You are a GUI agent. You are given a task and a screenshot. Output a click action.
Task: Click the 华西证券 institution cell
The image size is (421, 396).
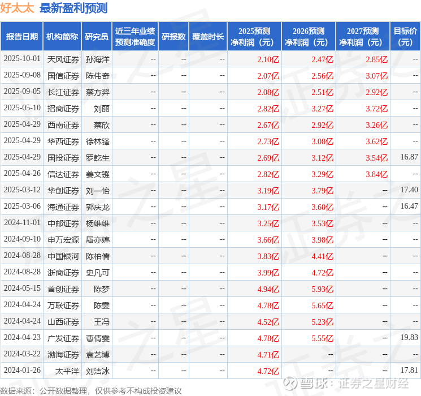(x=63, y=141)
